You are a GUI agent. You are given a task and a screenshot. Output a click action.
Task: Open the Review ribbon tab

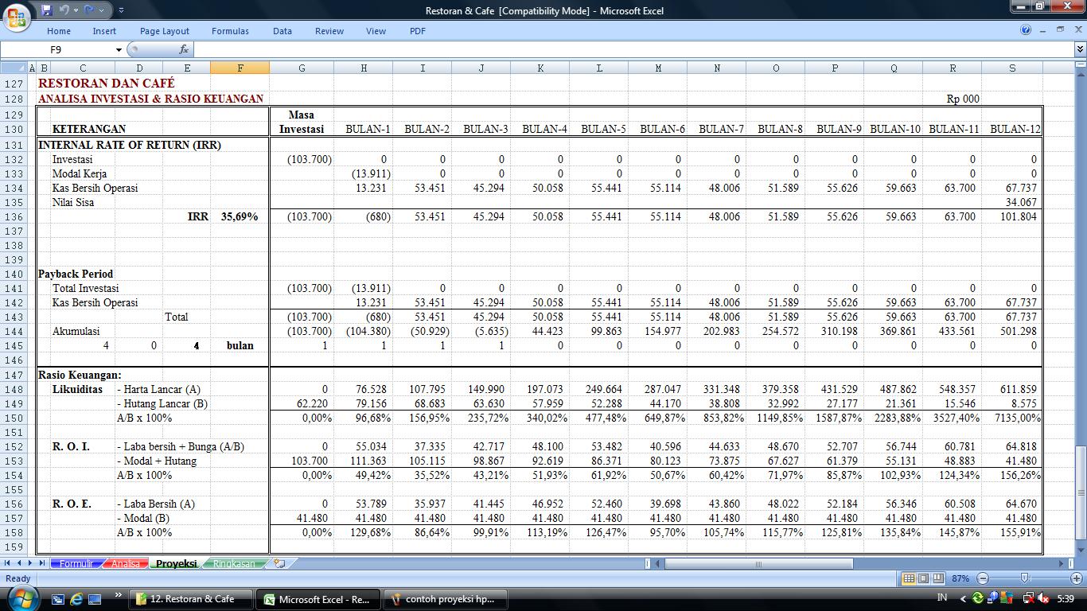coord(329,31)
